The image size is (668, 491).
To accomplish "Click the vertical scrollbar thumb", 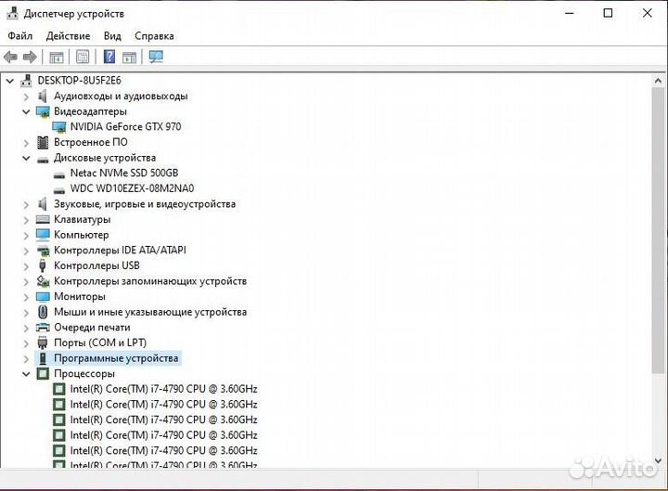I will pos(658,230).
